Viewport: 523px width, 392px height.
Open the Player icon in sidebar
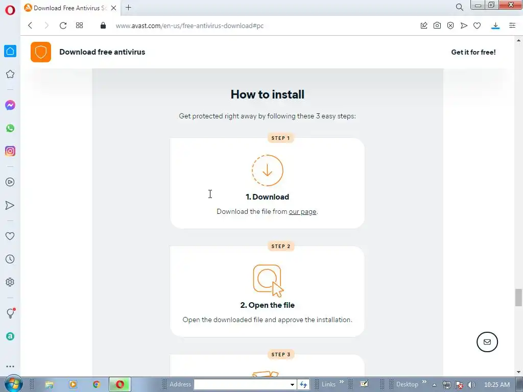(10, 182)
